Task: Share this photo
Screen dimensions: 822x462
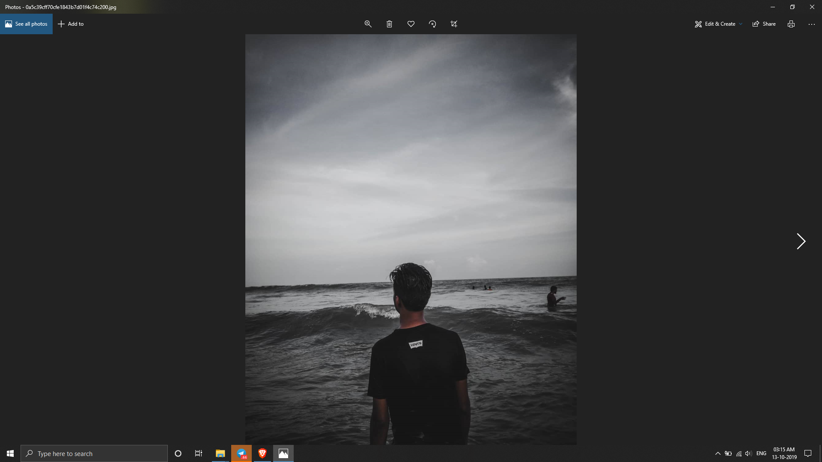Action: [764, 24]
